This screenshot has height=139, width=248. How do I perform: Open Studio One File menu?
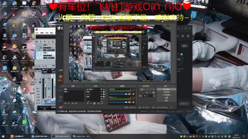[37, 33]
